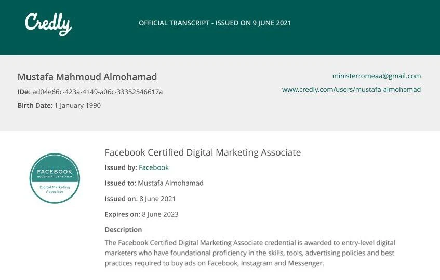Click the Digital Marketing Associate text in badge
Screen dimensions: 440x280
click(x=55, y=189)
